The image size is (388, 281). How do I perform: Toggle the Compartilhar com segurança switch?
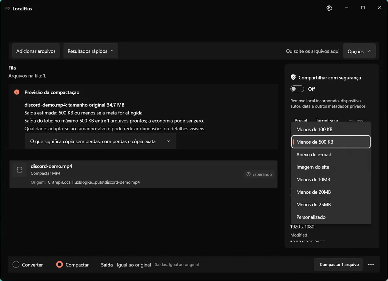click(x=297, y=89)
